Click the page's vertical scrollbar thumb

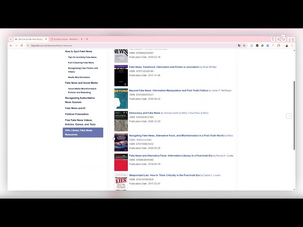[x=294, y=115]
